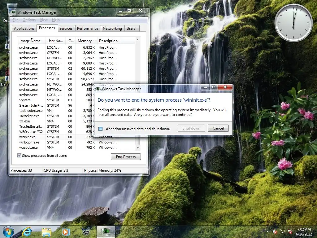Open Windows Explorer folder icon on taskbar

pos(46,232)
